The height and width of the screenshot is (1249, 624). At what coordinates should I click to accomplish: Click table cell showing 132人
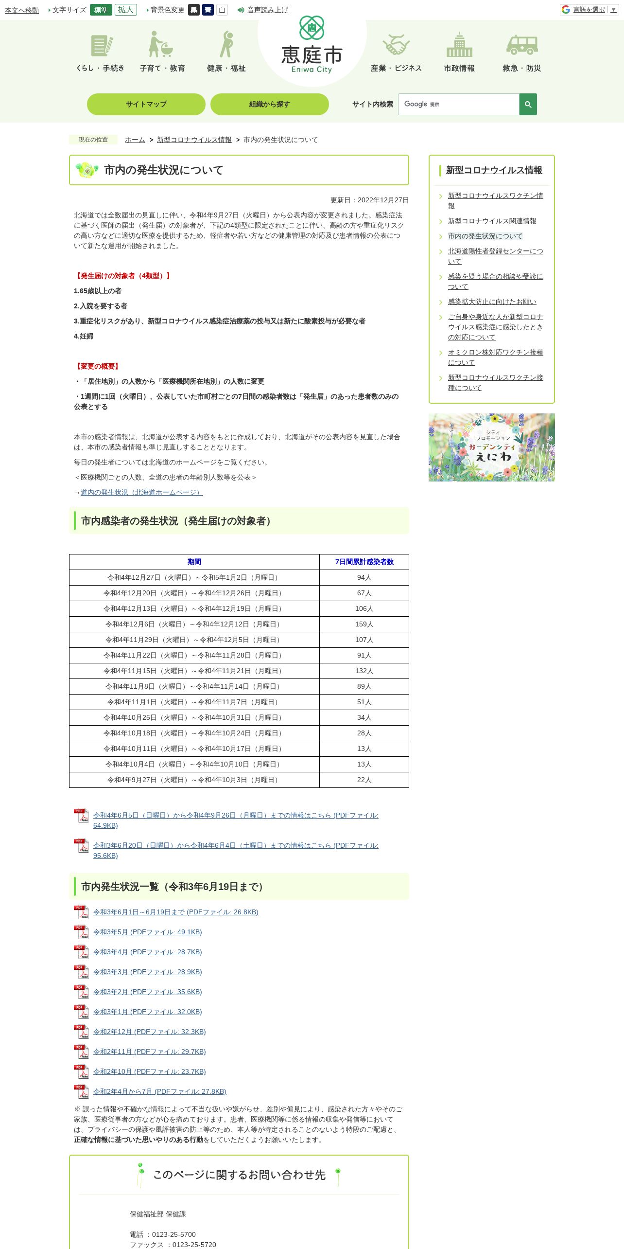pos(364,671)
